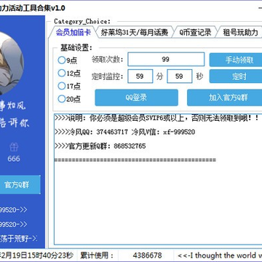Click the 领取次数 label
This screenshot has height=262, width=262.
click(108, 60)
